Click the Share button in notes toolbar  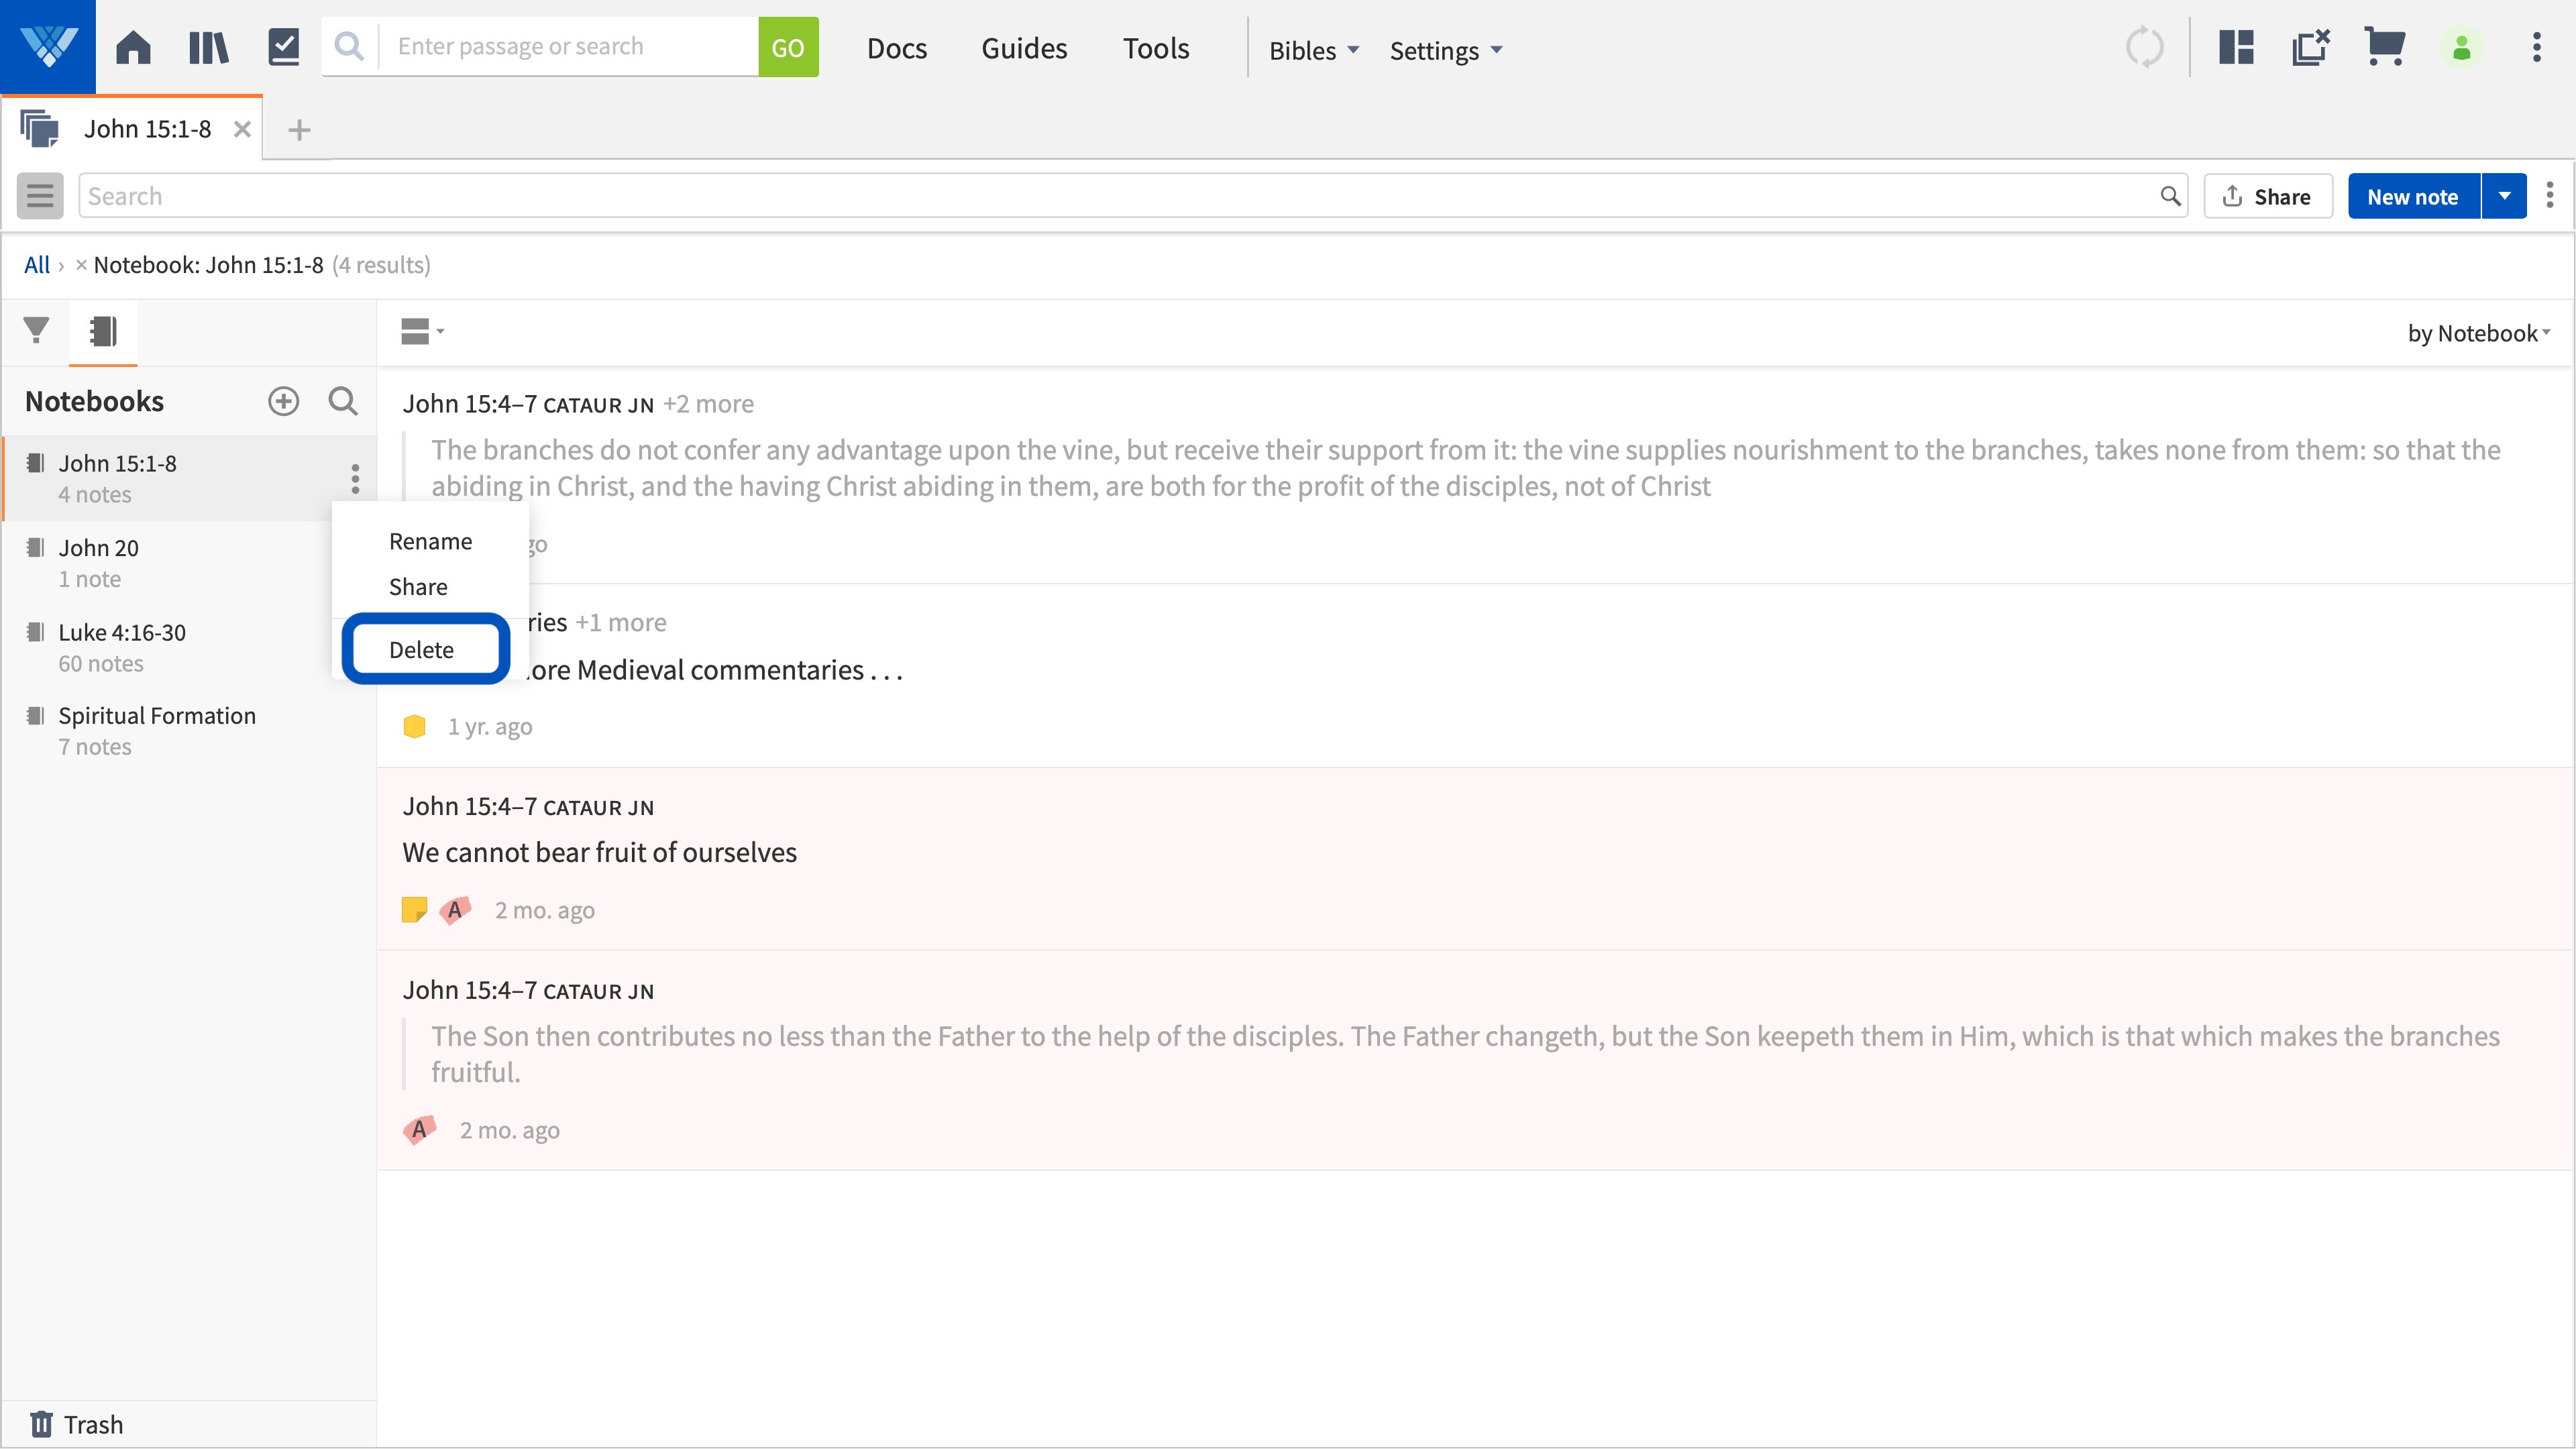click(2268, 196)
